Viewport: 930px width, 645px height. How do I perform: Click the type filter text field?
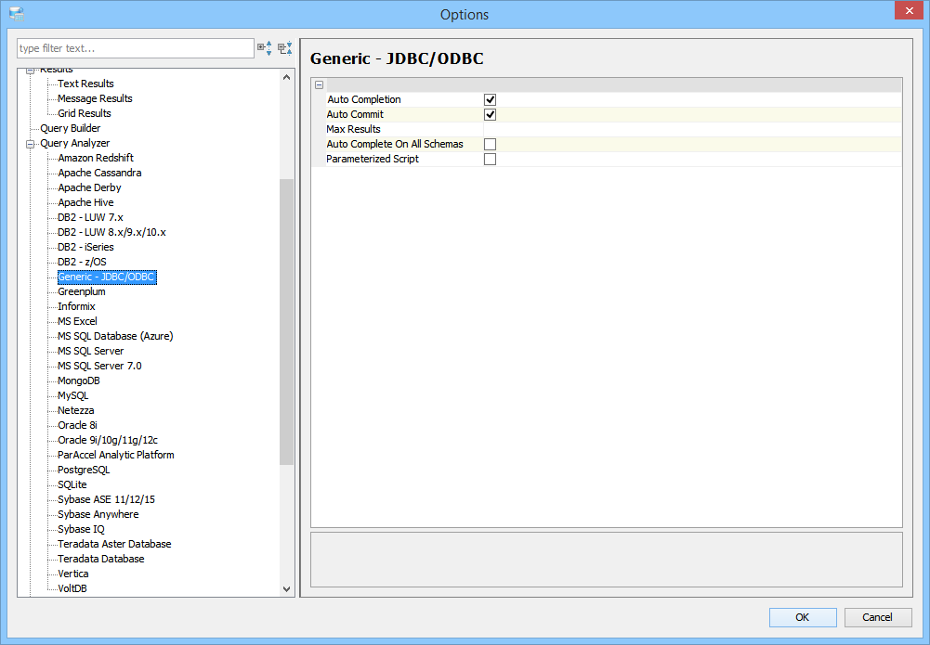136,48
